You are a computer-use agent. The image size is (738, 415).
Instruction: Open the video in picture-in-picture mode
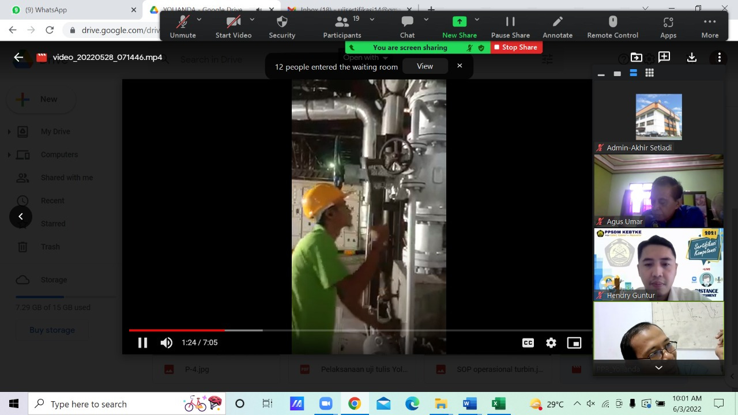point(574,342)
